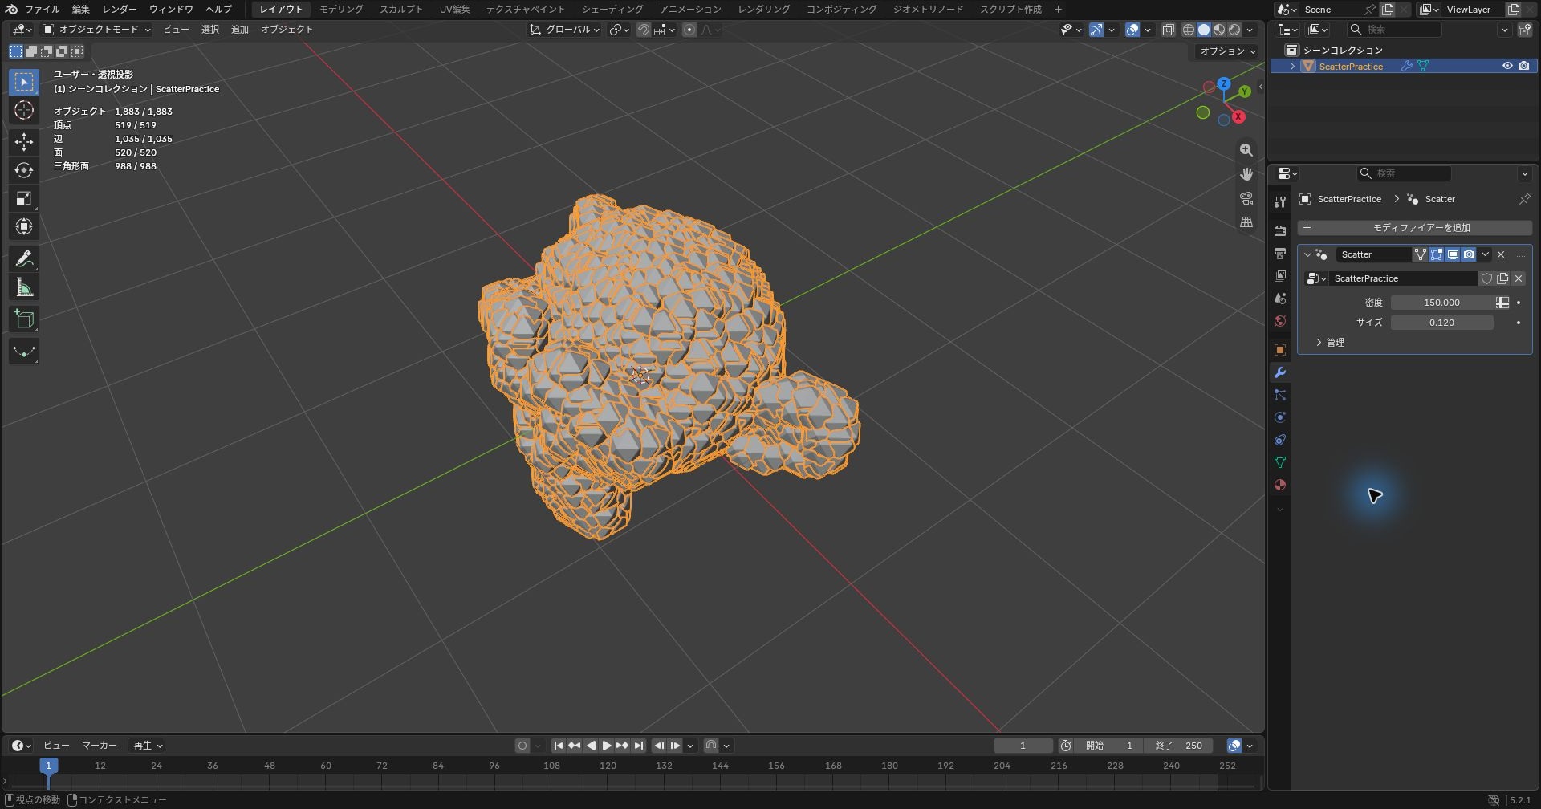Click the viewport zoom magnifier icon
The width and height of the screenshot is (1541, 809).
click(x=1246, y=150)
